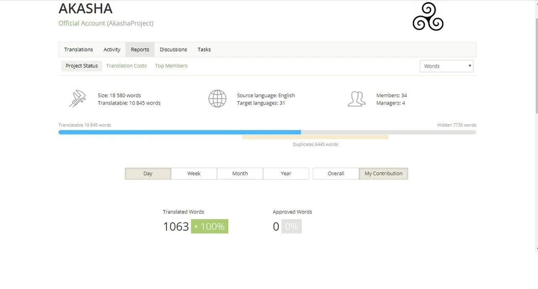
Task: Click the 1063 translated words count
Action: (176, 227)
